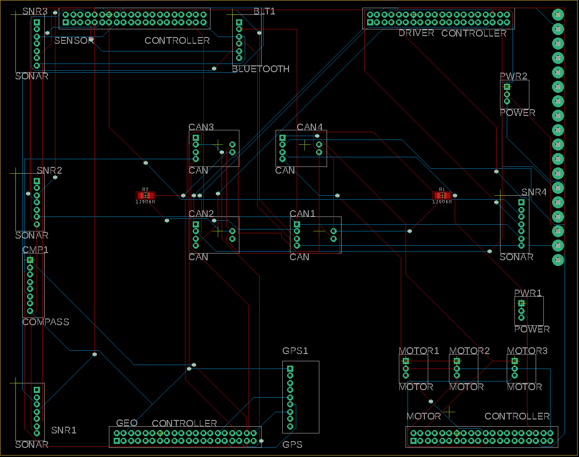Select the SONAR label under the SNR4 header
This screenshot has width=579, height=457.
(516, 257)
